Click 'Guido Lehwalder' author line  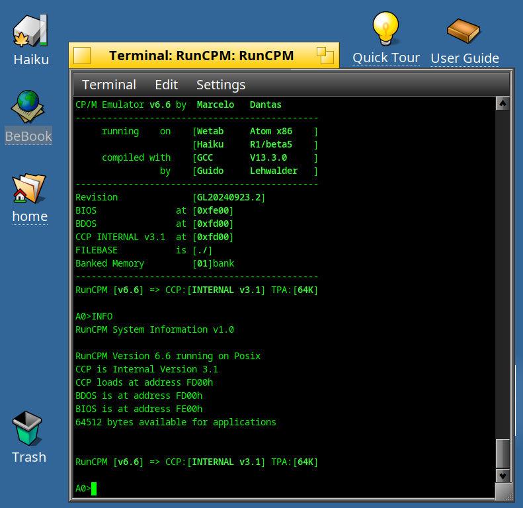coord(255,171)
